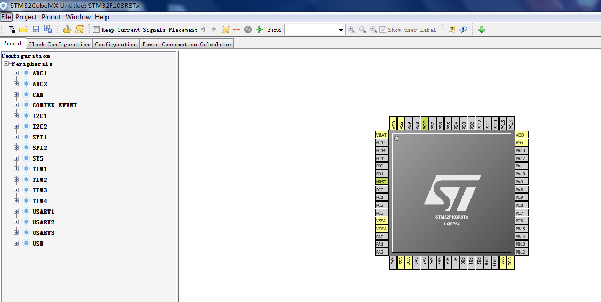The width and height of the screenshot is (601, 302).
Task: Click the PA13 pin on the chip
Action: (x=522, y=150)
